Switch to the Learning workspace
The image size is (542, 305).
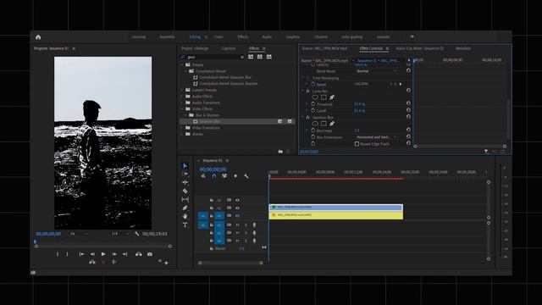[139, 37]
